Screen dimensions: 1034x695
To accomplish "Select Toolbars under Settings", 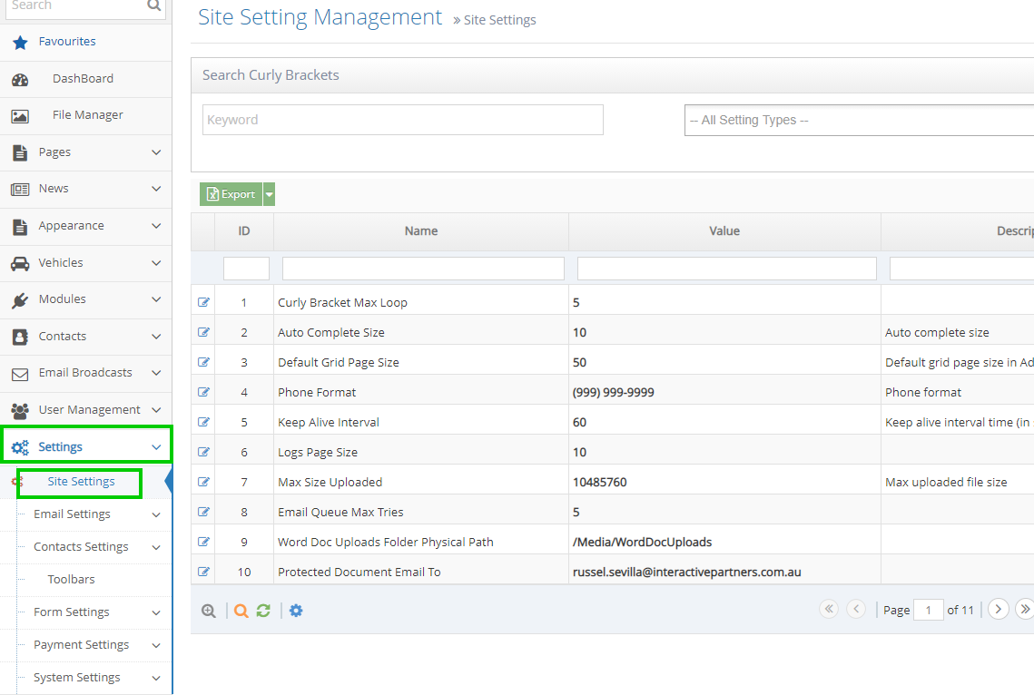I will [71, 579].
